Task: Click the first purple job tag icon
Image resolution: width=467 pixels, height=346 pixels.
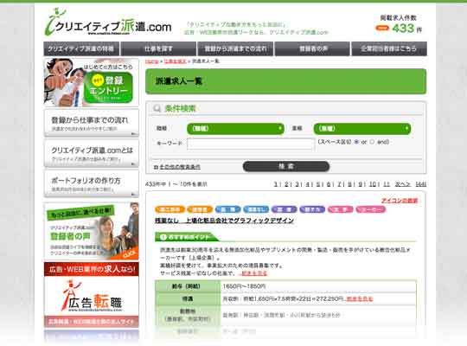Action: pos(284,209)
